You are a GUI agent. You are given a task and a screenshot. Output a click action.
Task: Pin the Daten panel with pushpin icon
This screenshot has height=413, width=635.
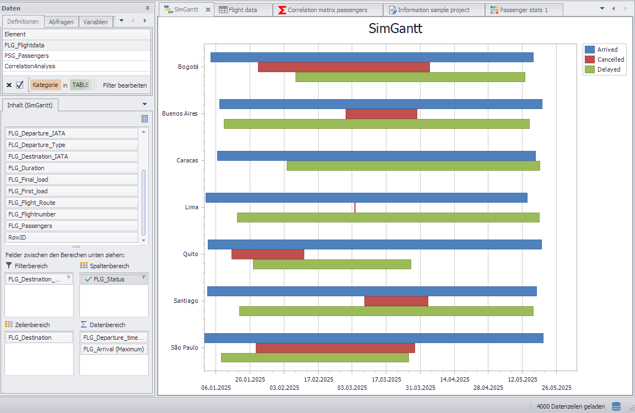[x=147, y=8]
